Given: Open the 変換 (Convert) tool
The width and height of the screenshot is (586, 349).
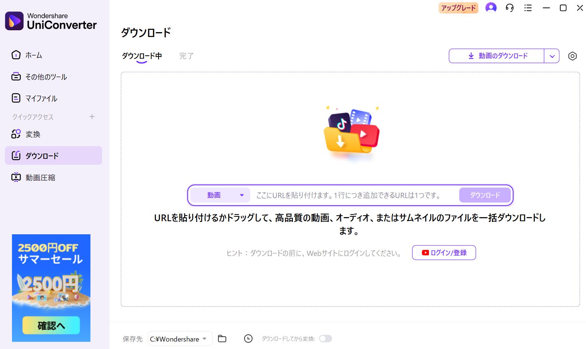Looking at the screenshot, I should point(53,134).
